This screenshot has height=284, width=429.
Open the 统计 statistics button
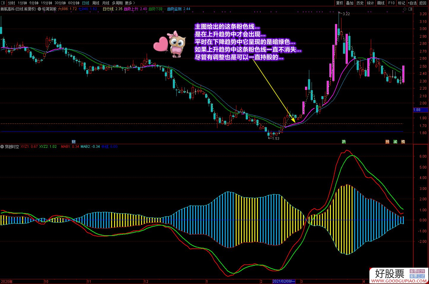click(x=371, y=3)
